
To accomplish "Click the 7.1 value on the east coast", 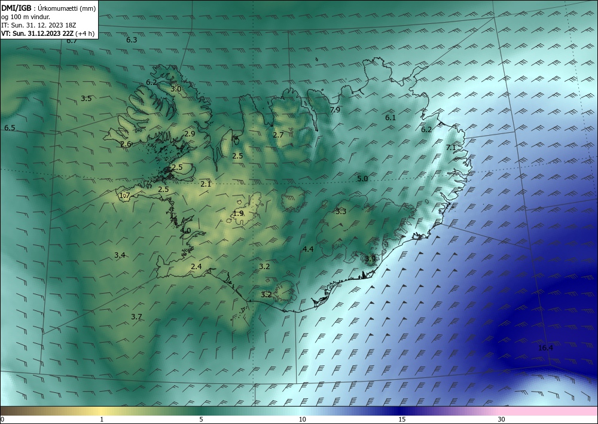I will (451, 147).
